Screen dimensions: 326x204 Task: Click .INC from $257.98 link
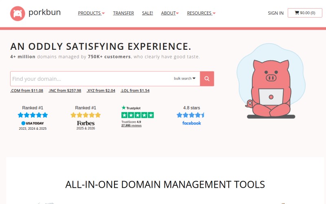pos(65,91)
